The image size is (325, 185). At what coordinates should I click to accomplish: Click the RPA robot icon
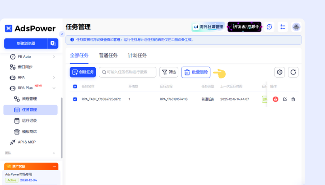13,78
